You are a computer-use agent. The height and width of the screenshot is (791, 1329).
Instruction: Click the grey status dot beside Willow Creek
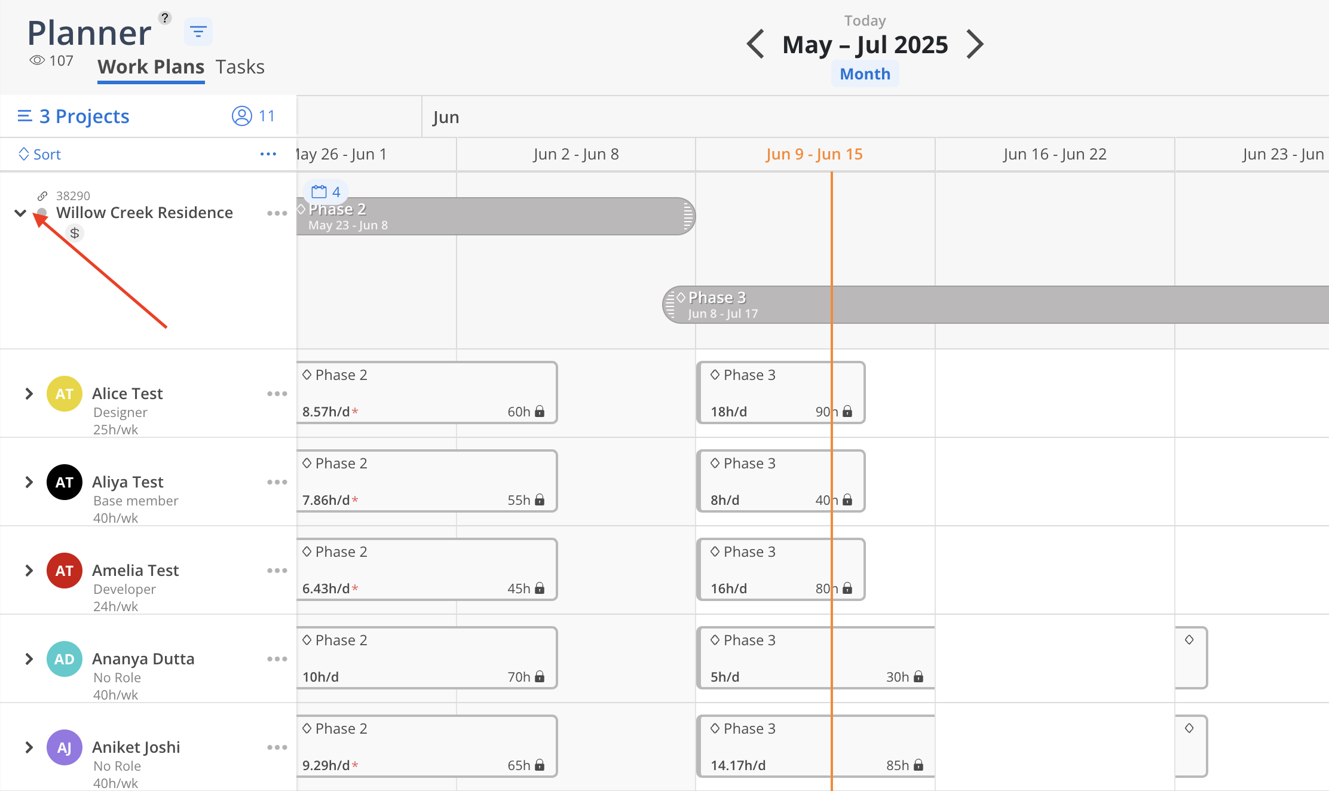(42, 213)
